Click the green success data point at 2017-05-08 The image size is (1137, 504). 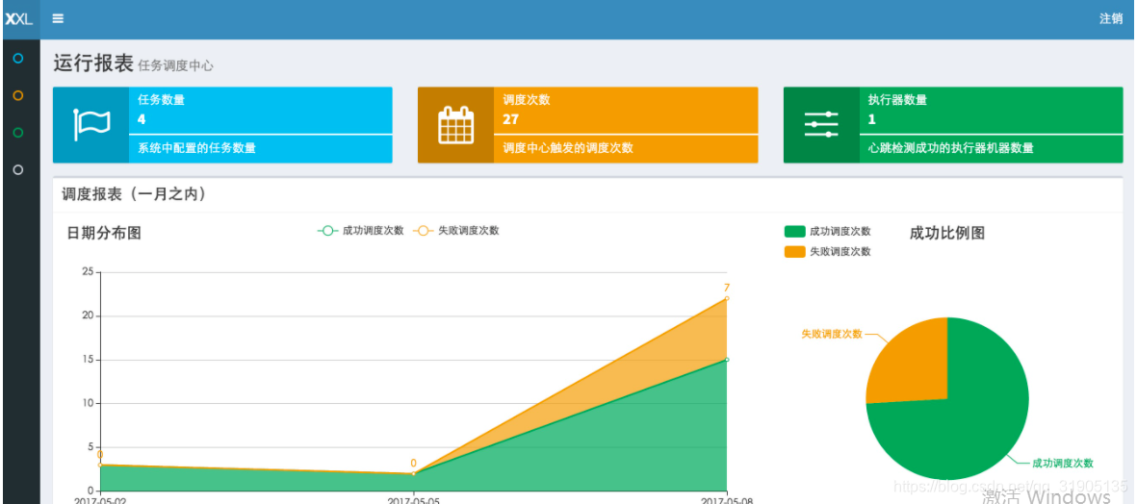pyautogui.click(x=727, y=359)
